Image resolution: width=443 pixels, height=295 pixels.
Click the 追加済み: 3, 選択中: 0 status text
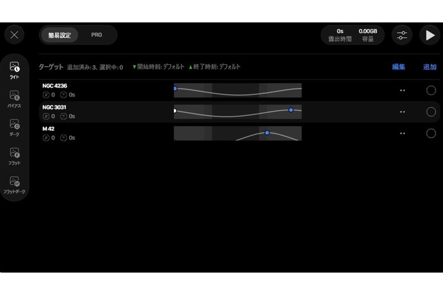click(95, 67)
